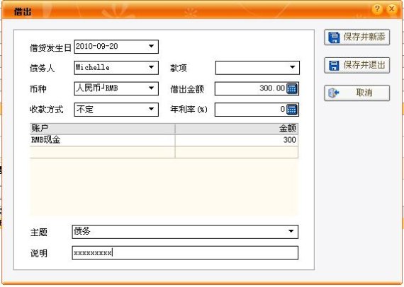Open the 币种 currency dropdown
The height and width of the screenshot is (287, 404).
pyautogui.click(x=151, y=88)
